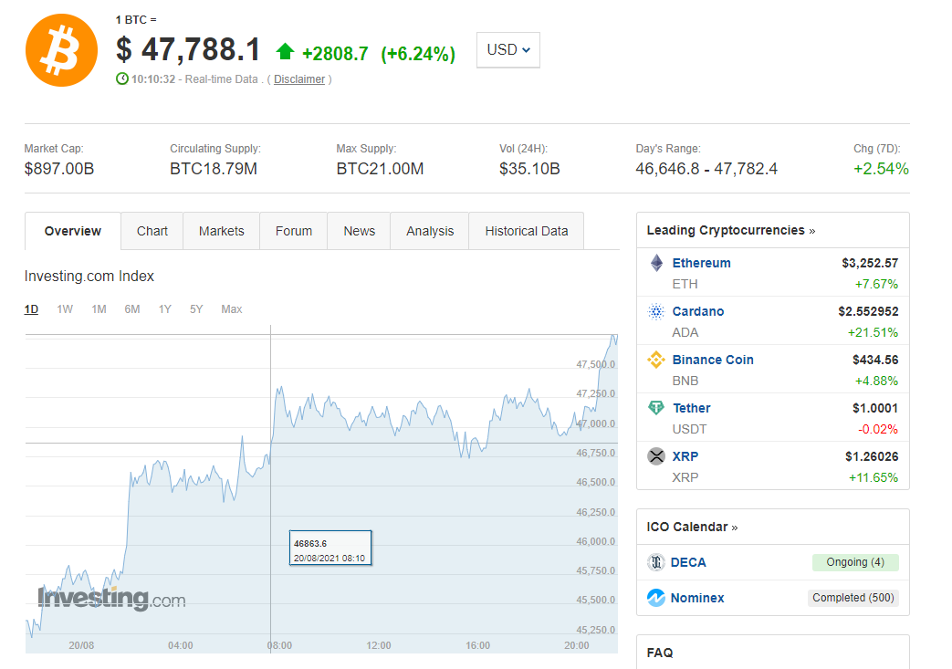
Task: Click the $3,252.57 Ethereum price
Action: click(870, 263)
